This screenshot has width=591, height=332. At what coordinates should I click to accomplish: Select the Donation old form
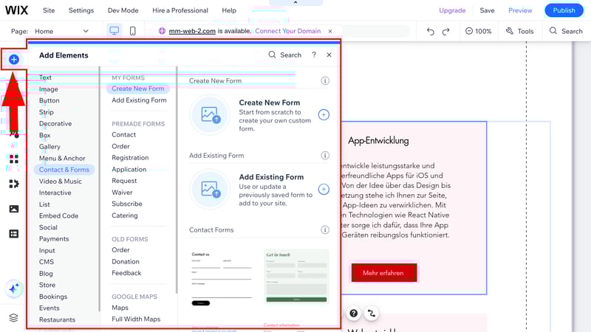(126, 261)
